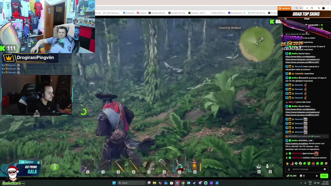Open the browser extensions puzzle icon
Screen dimensions: 331x186
312,8
